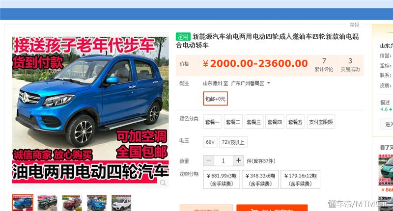Click the quantity input field

click(224, 161)
